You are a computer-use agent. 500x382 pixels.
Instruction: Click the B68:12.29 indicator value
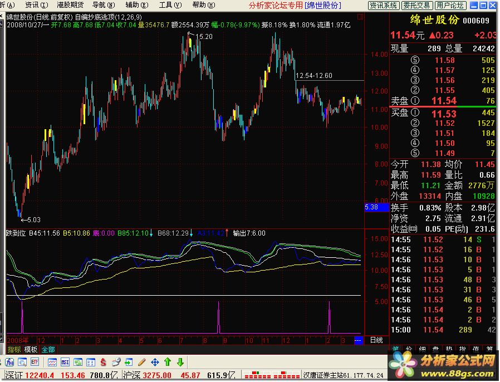click(x=173, y=233)
